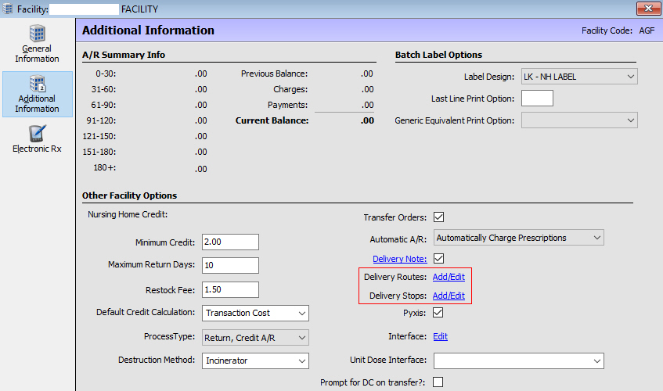Open the Destruction Method dropdown

click(x=255, y=361)
